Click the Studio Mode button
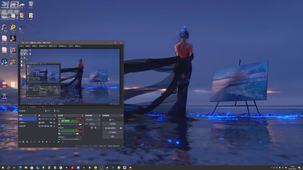This screenshot has height=170, width=303. click(x=112, y=133)
